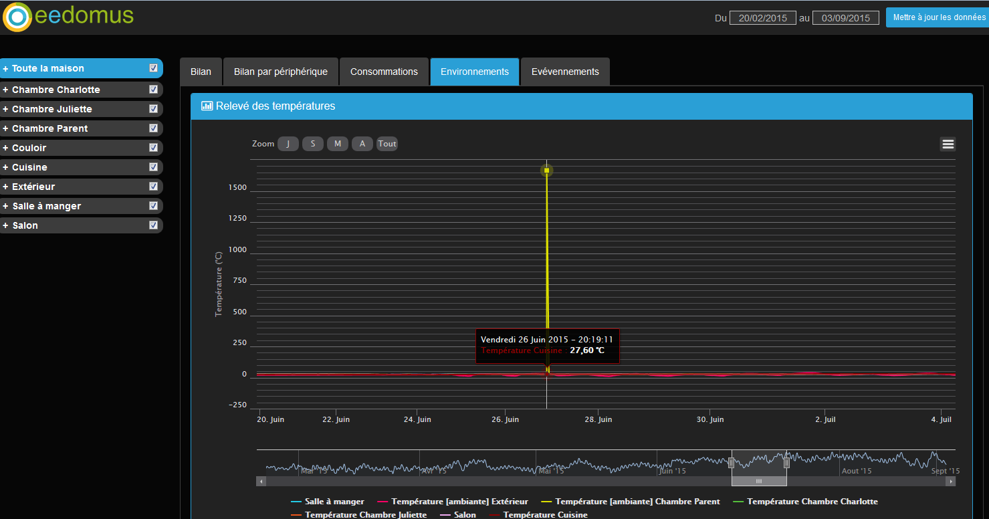Image resolution: width=989 pixels, height=519 pixels.
Task: Open the chart context menu hamburger icon
Action: point(948,144)
